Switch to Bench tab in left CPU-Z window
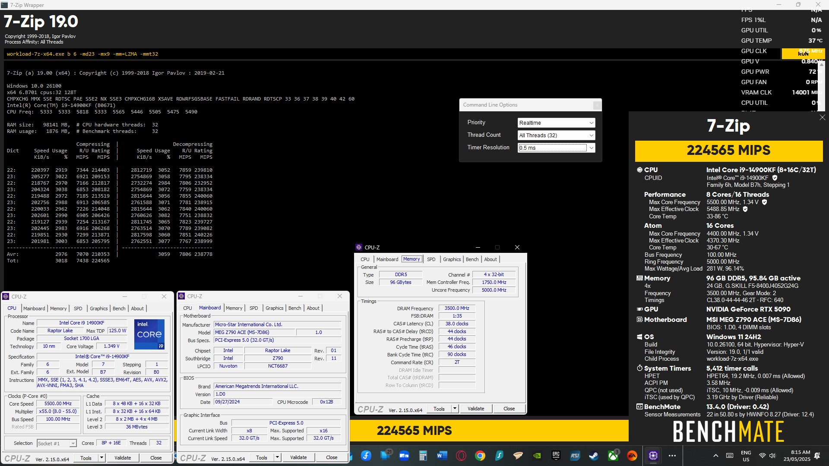Viewport: 829px width, 466px height. [x=119, y=309]
